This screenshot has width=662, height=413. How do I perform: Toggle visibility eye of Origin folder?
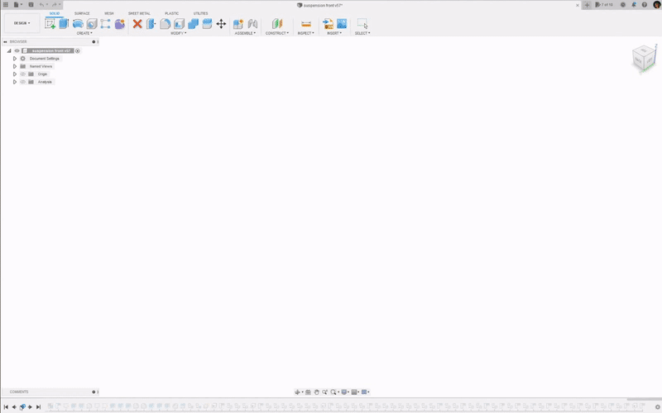click(23, 74)
